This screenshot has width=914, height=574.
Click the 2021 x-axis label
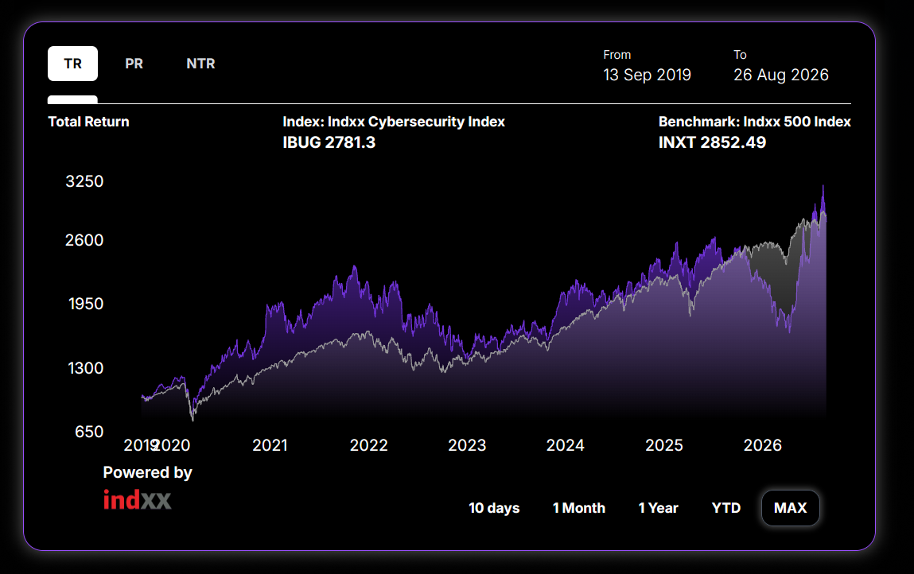[270, 445]
